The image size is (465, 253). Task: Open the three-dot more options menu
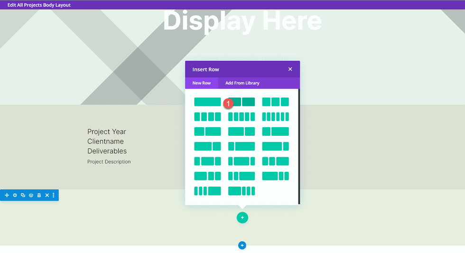coord(54,195)
